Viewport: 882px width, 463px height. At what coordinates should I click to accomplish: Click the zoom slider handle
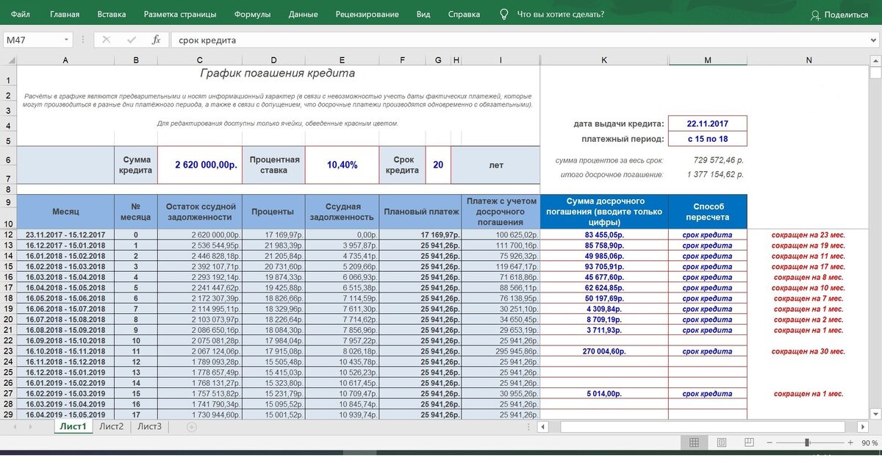pos(807,442)
